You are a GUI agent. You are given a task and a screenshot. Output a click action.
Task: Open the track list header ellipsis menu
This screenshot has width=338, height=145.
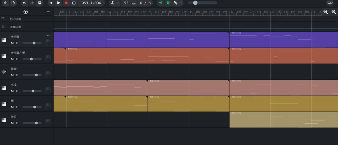pos(49,12)
